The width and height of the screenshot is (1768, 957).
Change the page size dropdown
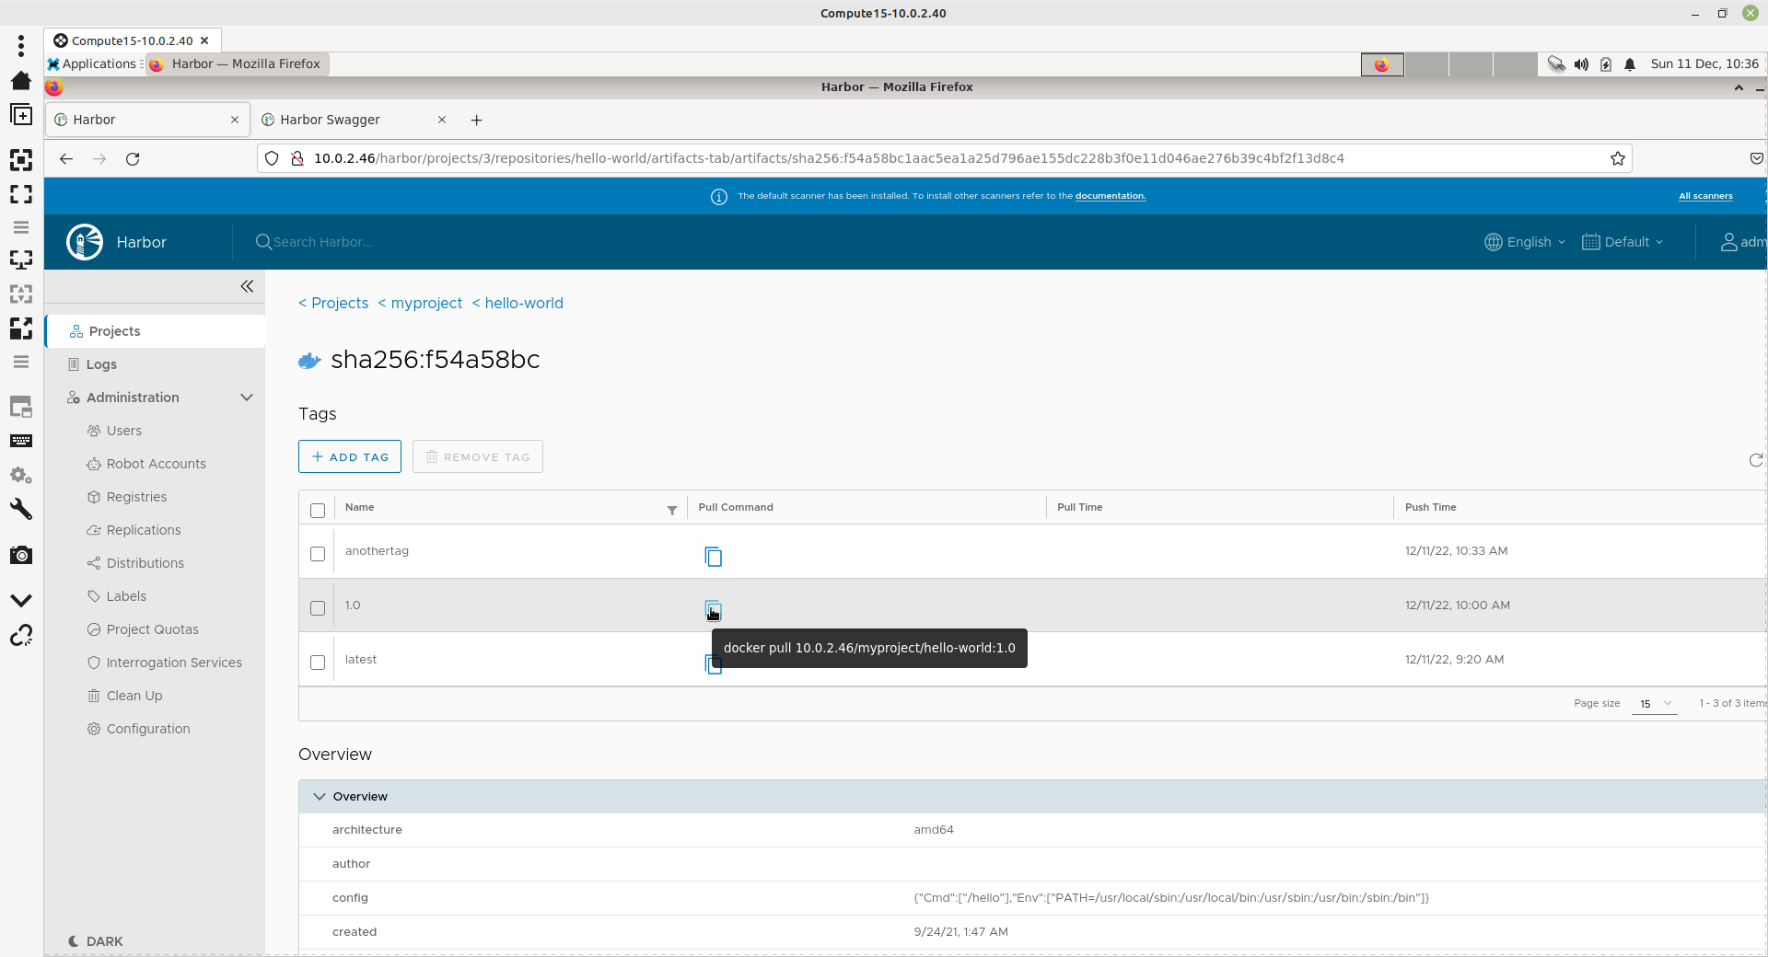tap(1654, 704)
